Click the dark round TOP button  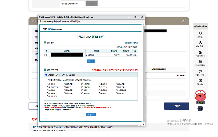(x=200, y=109)
